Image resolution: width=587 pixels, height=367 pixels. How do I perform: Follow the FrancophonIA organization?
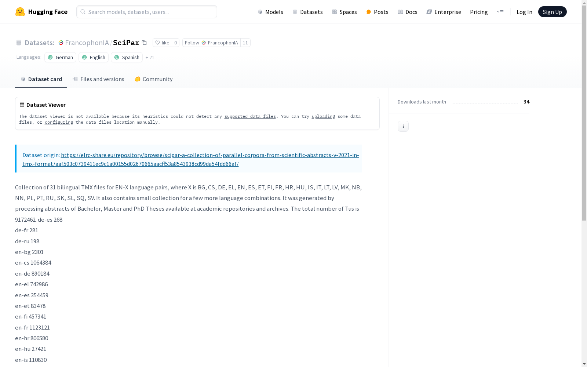[x=211, y=43]
